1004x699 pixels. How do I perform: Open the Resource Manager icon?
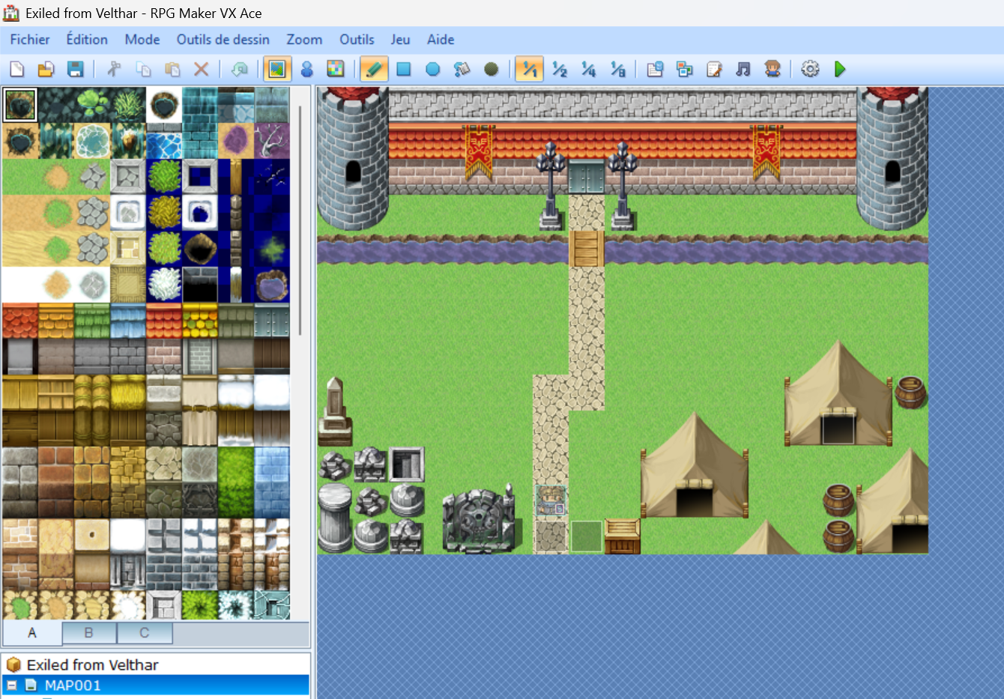685,70
